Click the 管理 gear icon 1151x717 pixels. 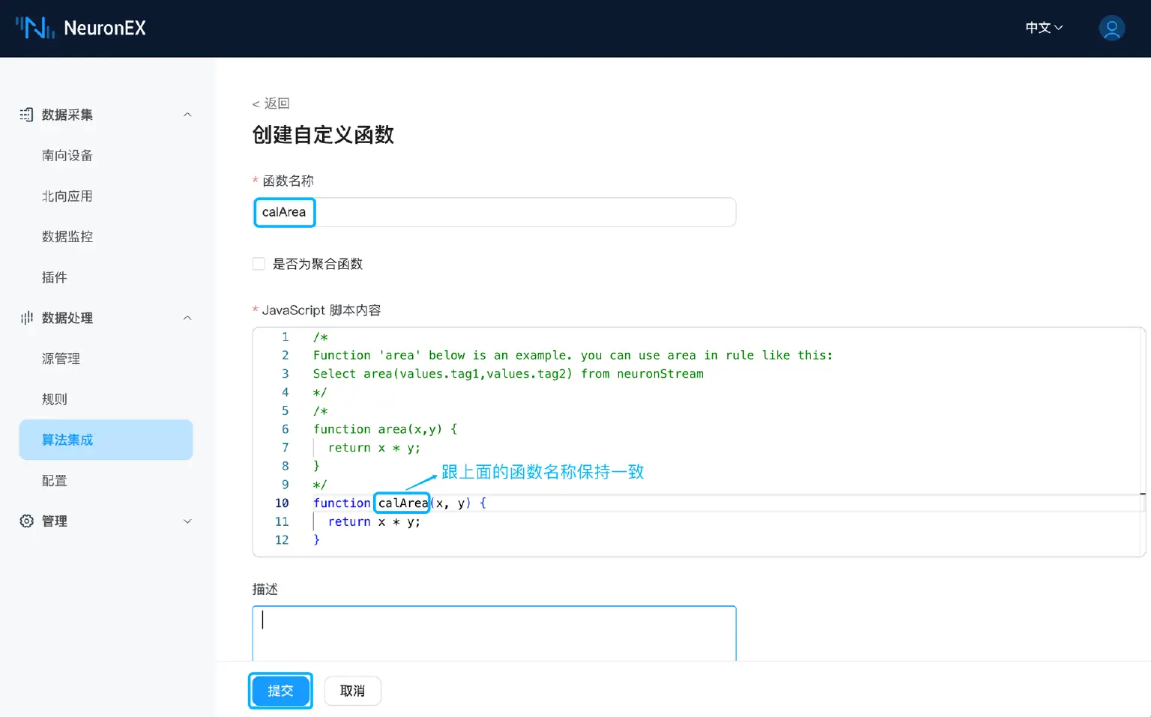coord(26,521)
